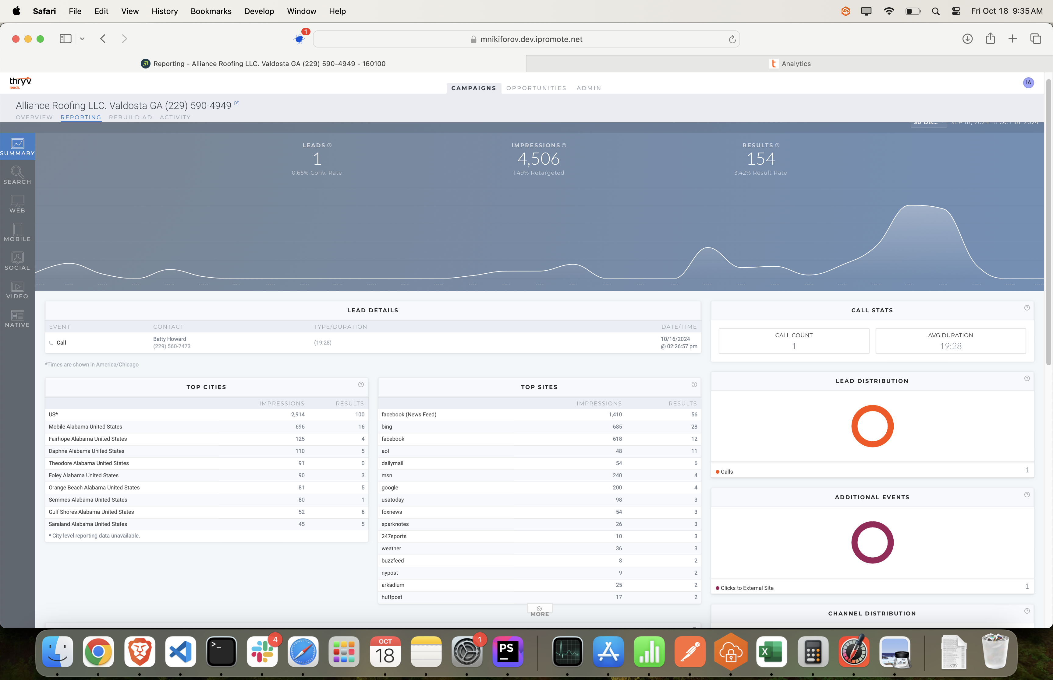This screenshot has height=680, width=1053.
Task: Click the Additional Events help icon
Action: click(1027, 495)
